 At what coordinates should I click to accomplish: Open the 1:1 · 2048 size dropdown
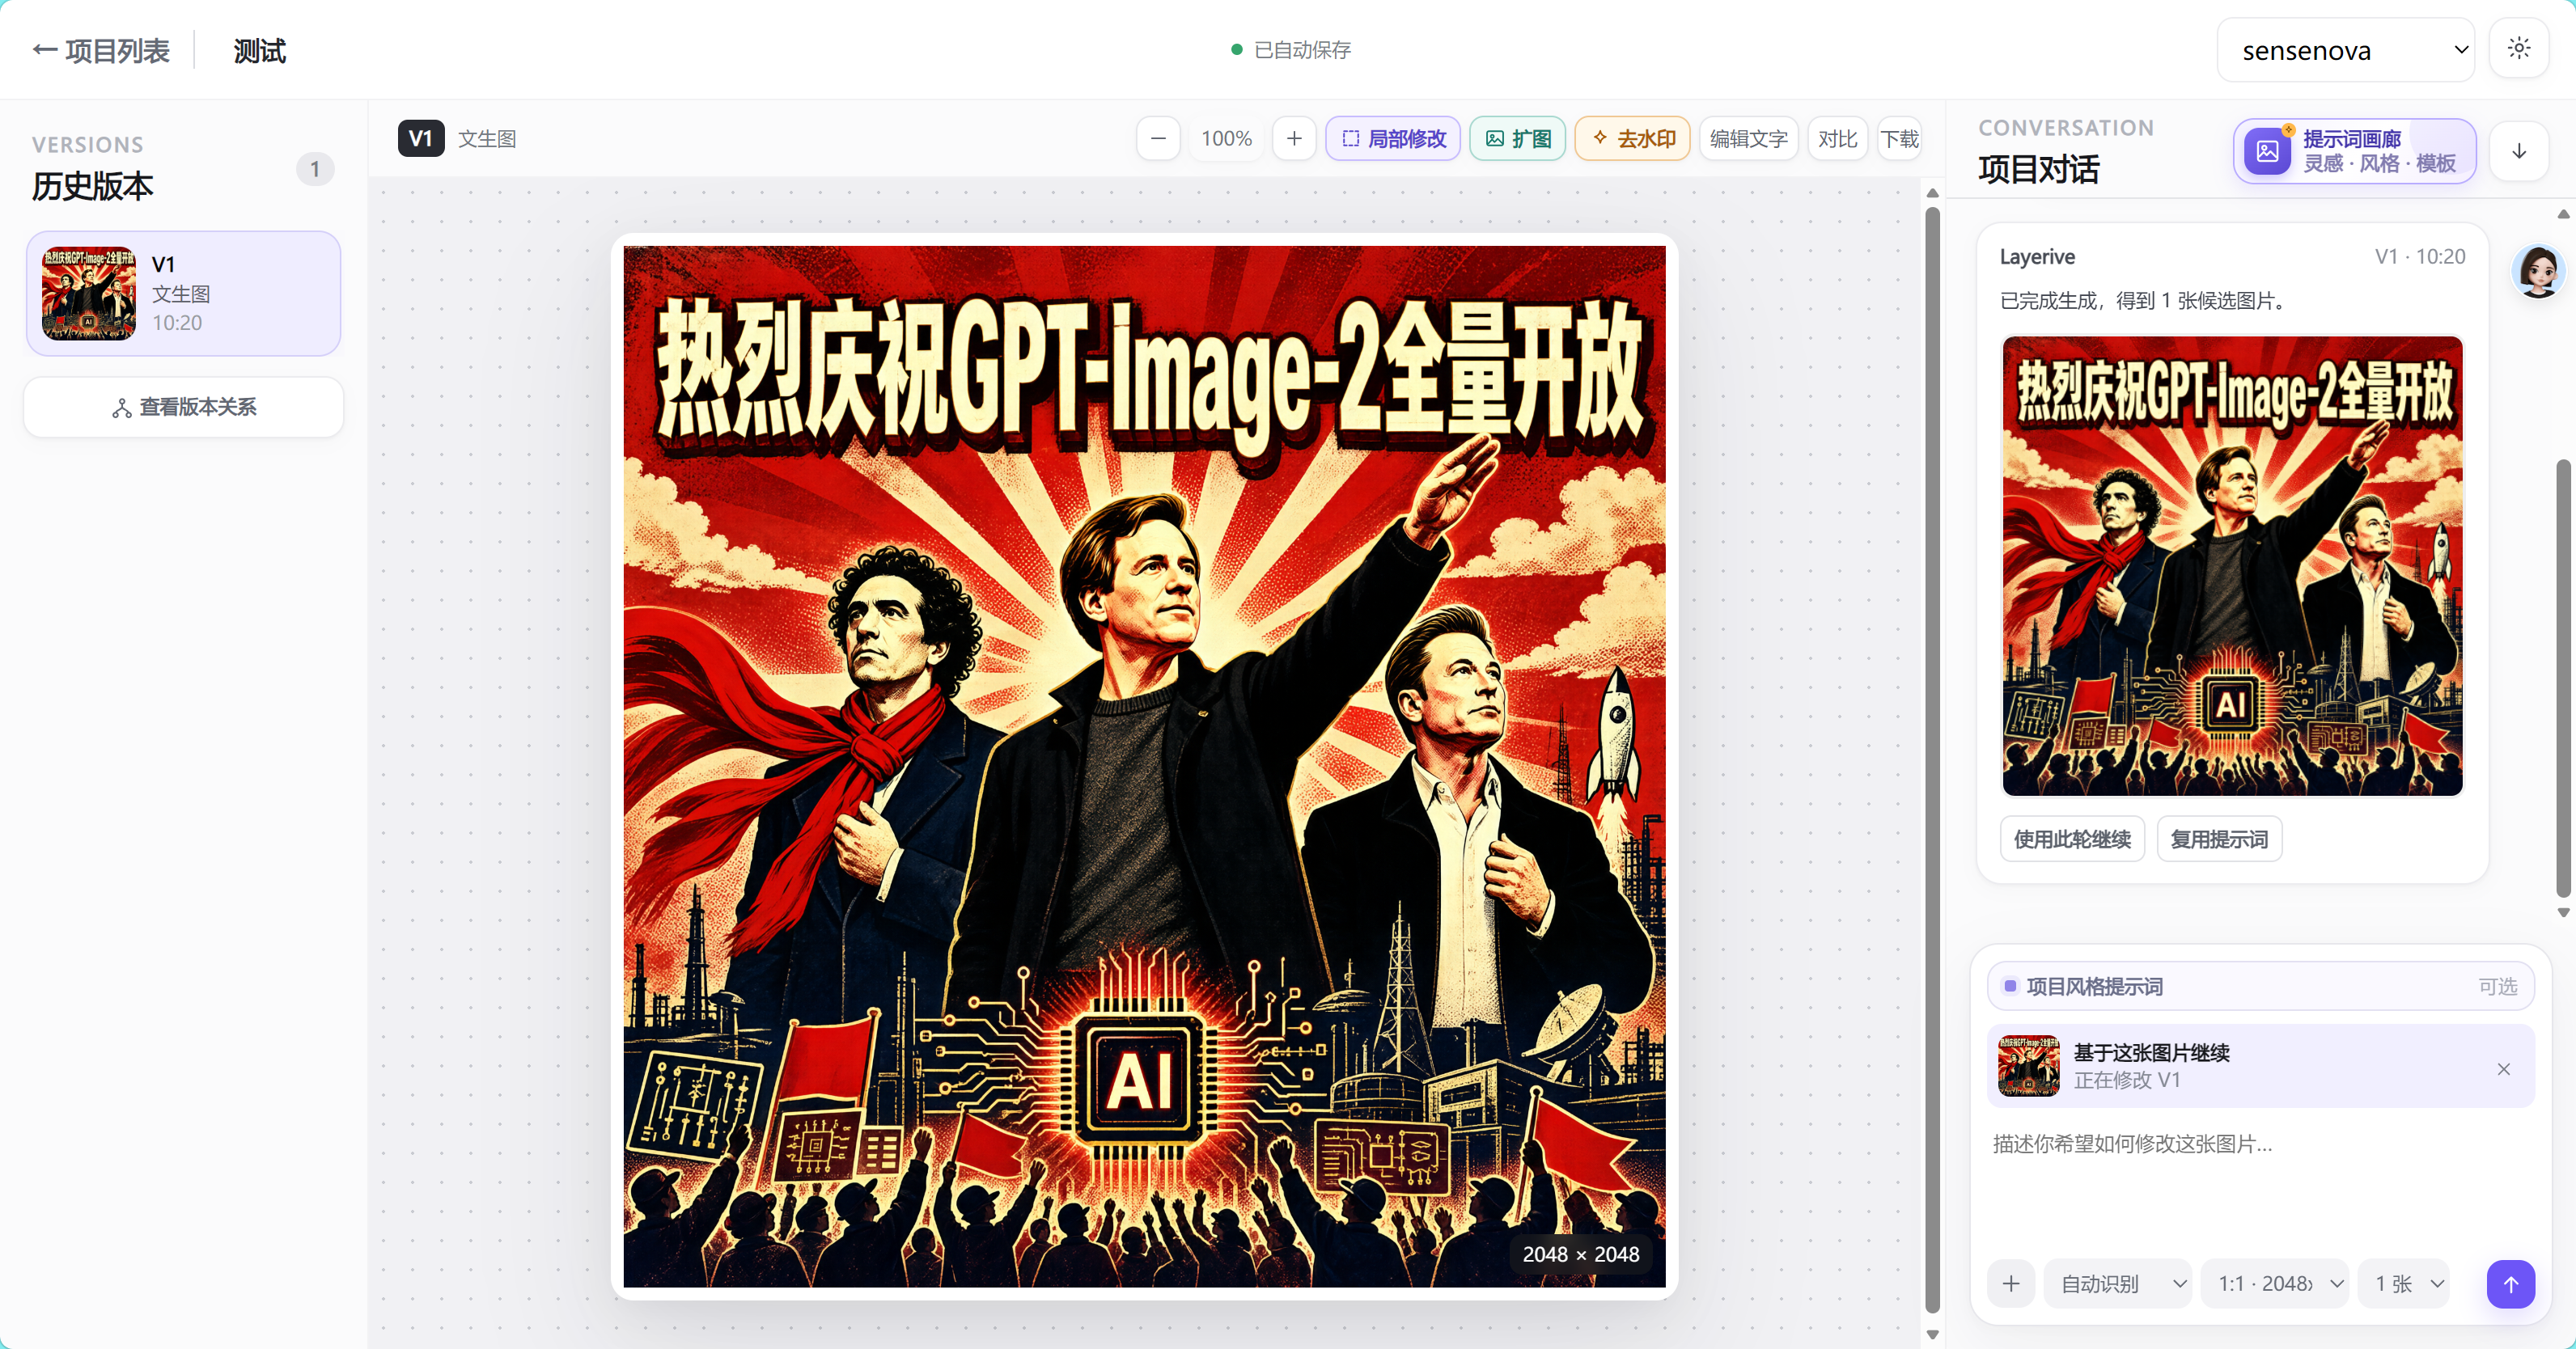pyautogui.click(x=2275, y=1284)
